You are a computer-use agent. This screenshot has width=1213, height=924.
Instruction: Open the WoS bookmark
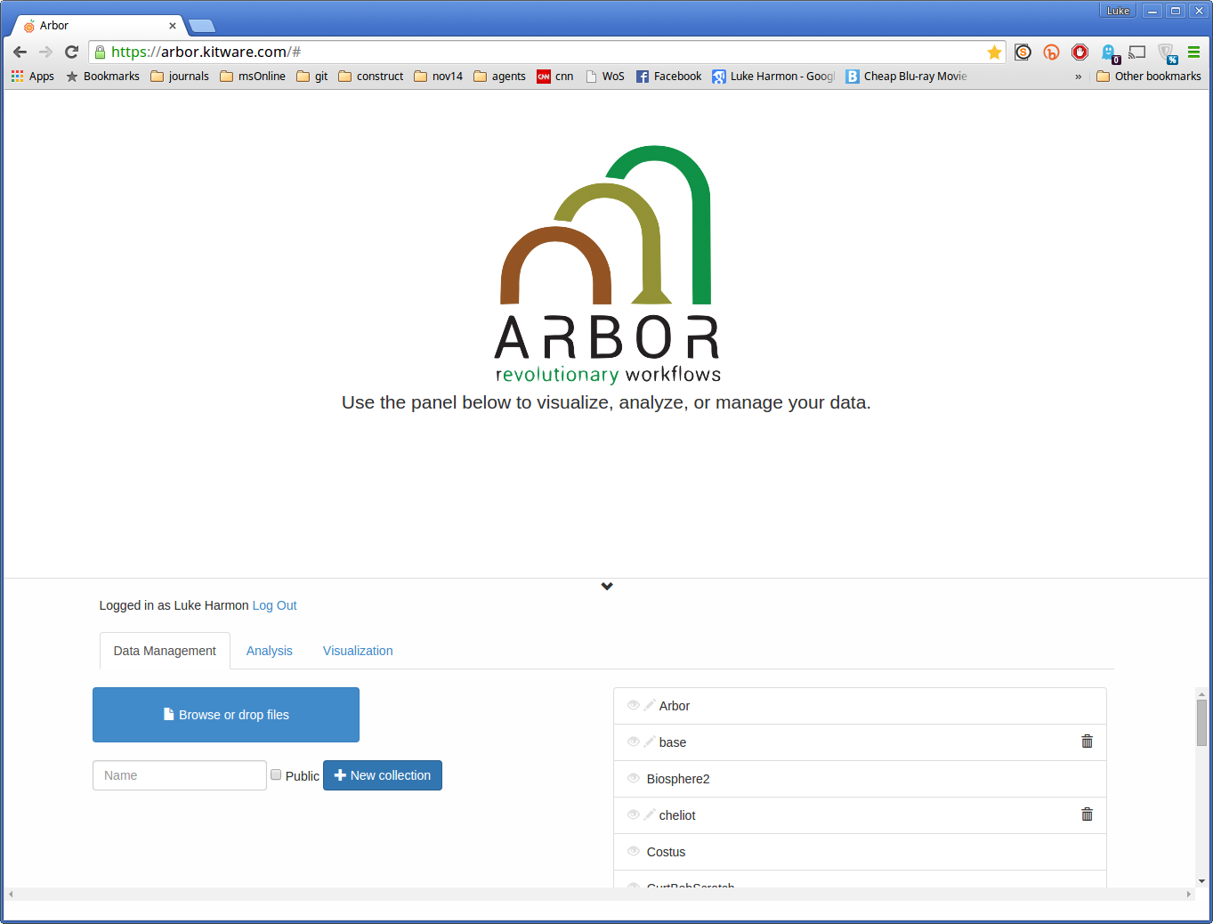605,77
